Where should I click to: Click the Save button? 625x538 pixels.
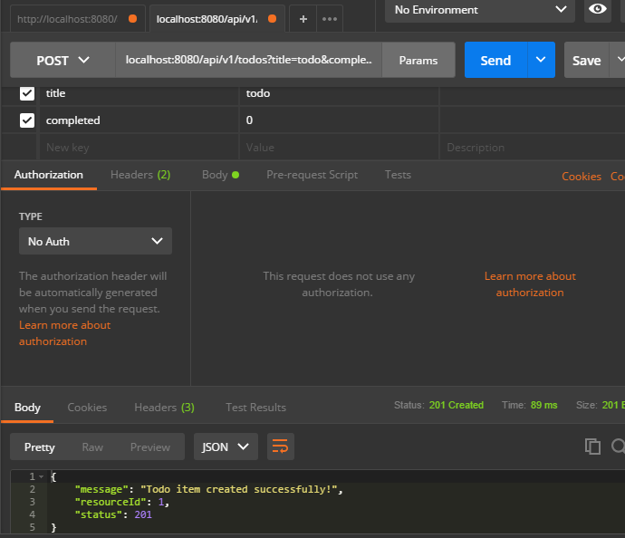pos(586,60)
